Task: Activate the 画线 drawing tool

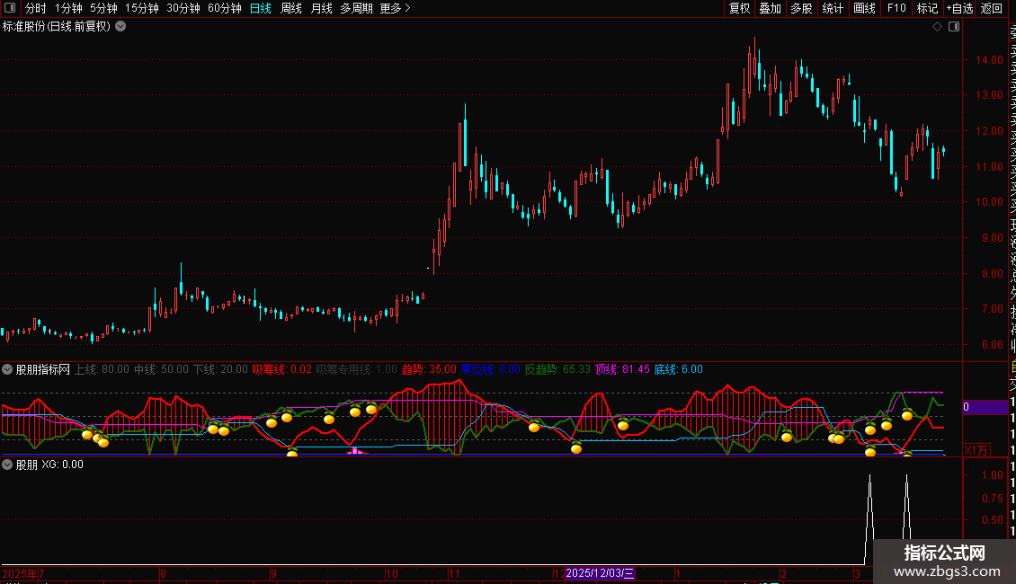Action: coord(864,8)
